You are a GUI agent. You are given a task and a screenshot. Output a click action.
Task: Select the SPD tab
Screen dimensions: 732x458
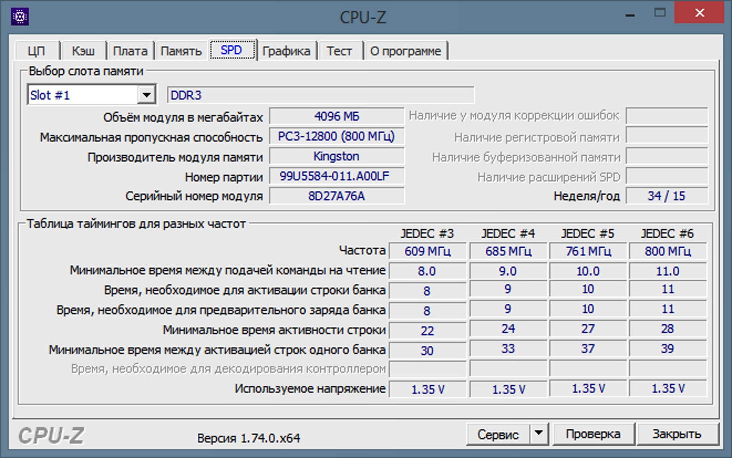232,49
